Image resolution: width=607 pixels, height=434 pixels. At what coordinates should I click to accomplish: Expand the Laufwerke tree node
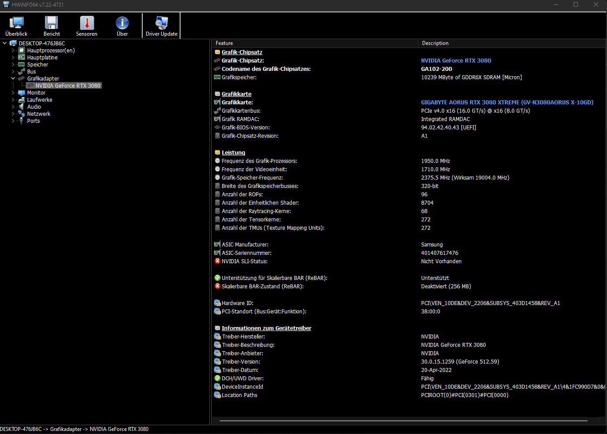[x=13, y=100]
